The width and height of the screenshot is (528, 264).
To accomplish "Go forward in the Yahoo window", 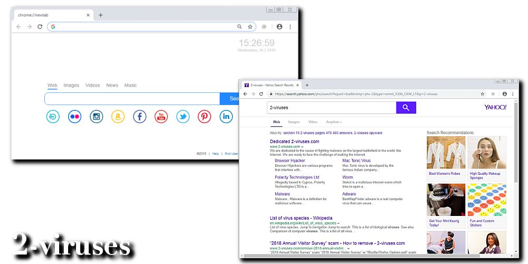I will [x=253, y=94].
